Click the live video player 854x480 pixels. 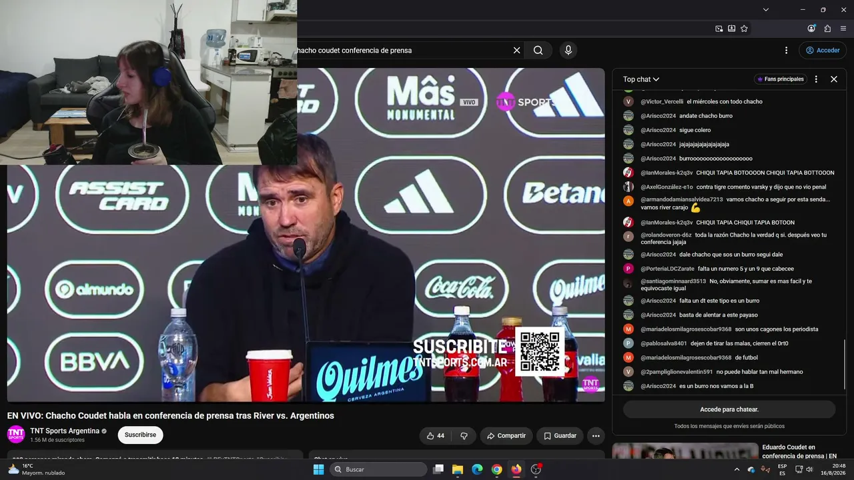point(306,235)
